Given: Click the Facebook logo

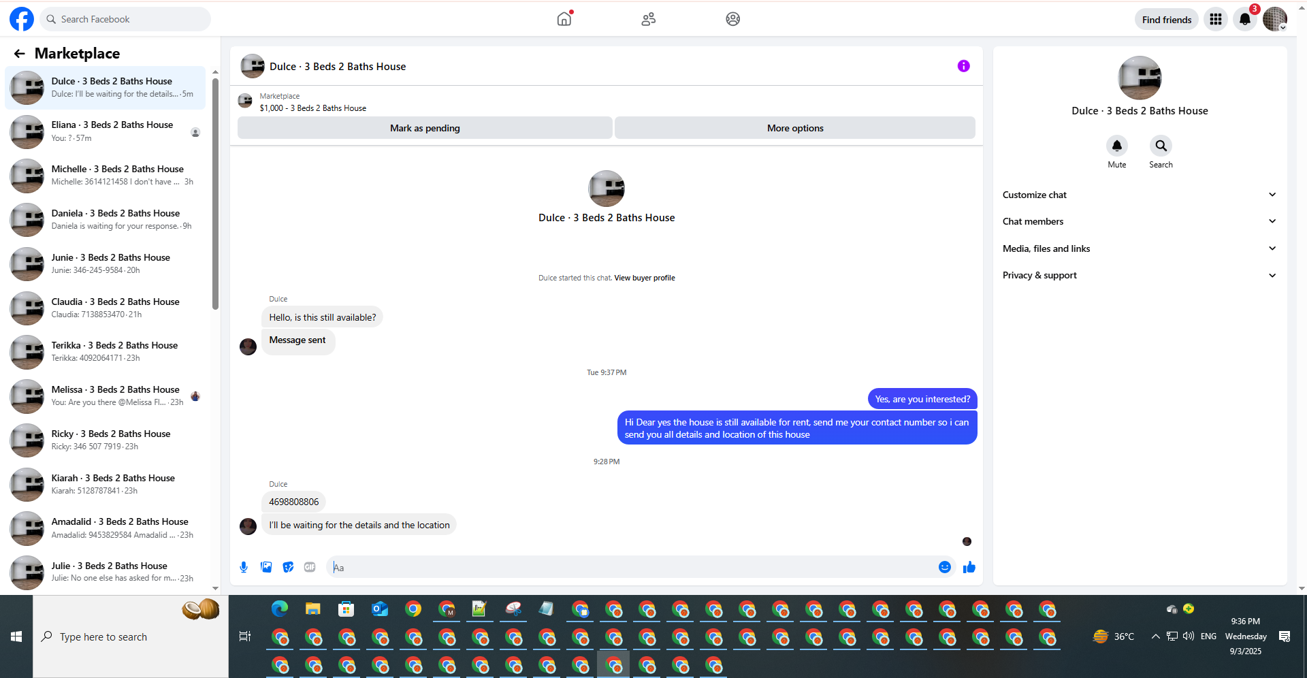Looking at the screenshot, I should pyautogui.click(x=22, y=19).
